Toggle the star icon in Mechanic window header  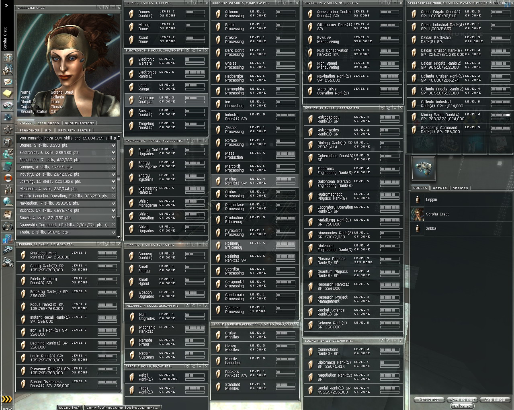pyautogui.click(x=187, y=305)
